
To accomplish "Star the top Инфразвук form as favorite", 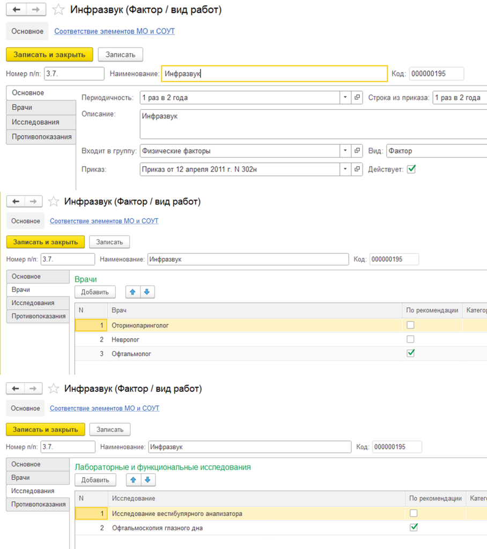I will pos(58,10).
